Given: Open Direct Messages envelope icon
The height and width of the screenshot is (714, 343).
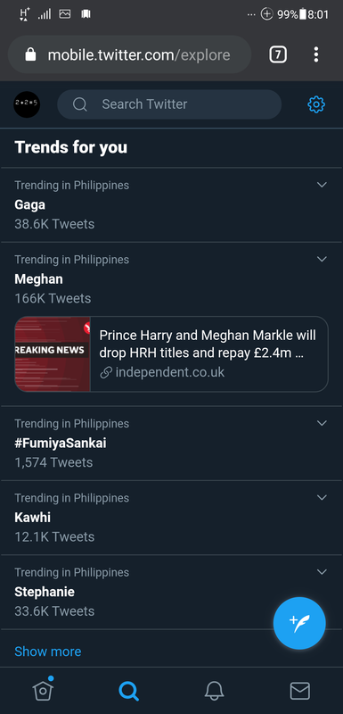Looking at the screenshot, I should click(300, 691).
